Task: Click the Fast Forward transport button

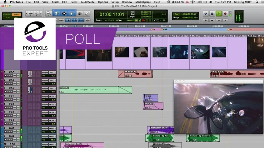Action: pyautogui.click(x=218, y=20)
